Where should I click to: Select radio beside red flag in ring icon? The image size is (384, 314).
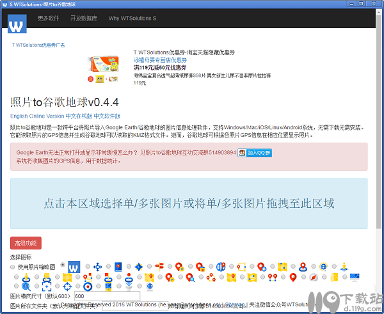[99, 277]
